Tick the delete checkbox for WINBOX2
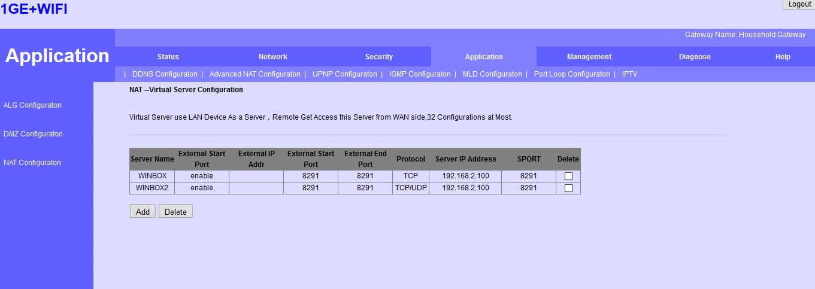 [568, 188]
